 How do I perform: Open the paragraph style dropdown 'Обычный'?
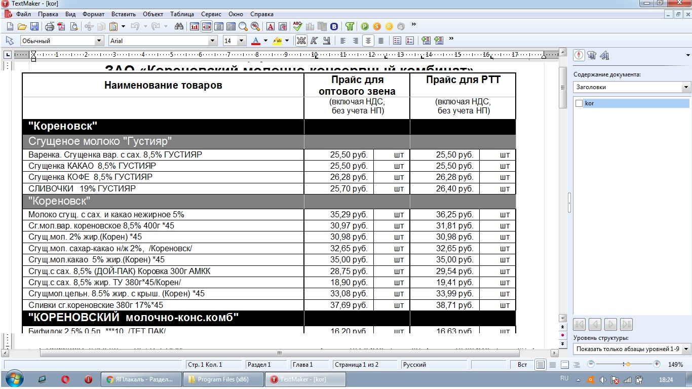99,41
